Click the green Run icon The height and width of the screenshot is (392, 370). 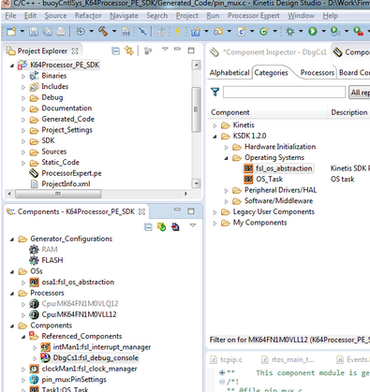click(313, 31)
